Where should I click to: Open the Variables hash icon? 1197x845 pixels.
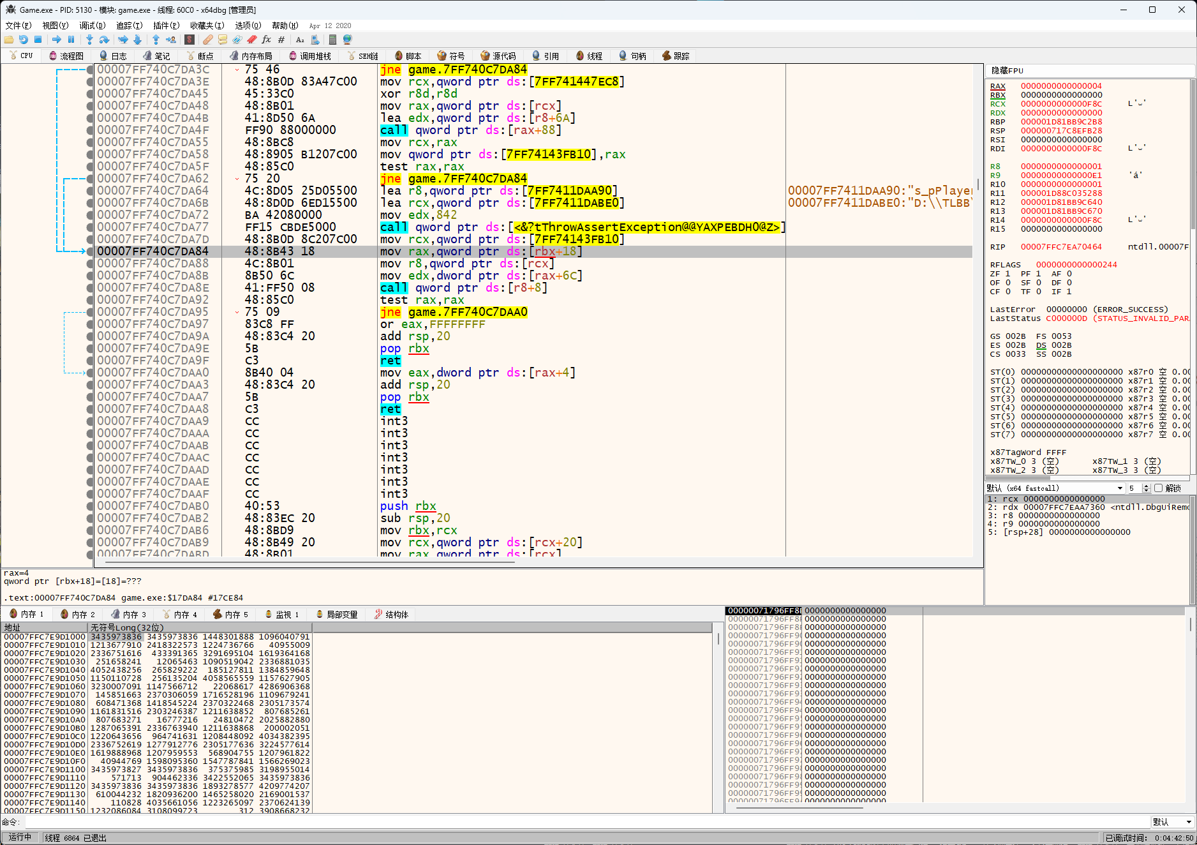(x=281, y=40)
